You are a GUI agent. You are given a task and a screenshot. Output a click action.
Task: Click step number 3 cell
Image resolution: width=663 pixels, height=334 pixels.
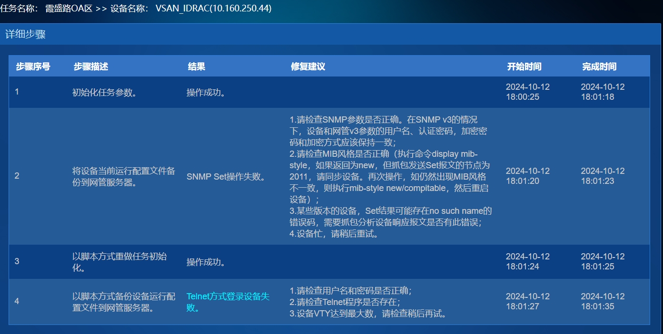coord(17,261)
